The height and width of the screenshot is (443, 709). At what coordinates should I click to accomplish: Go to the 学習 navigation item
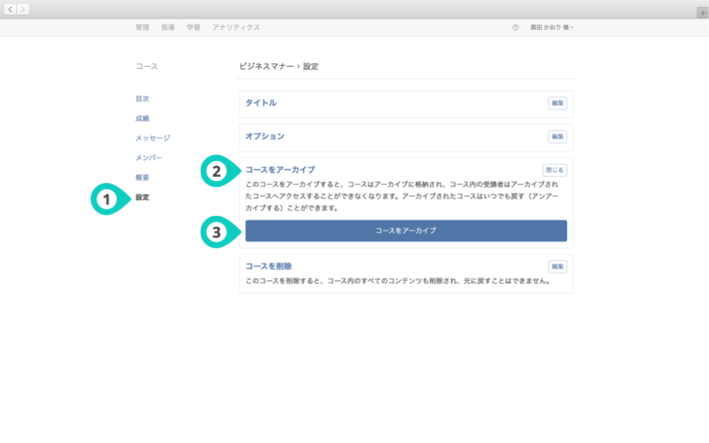click(194, 28)
